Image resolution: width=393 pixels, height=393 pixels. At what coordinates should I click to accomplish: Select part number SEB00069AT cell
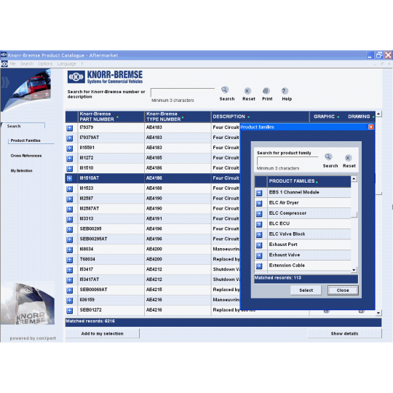click(111, 290)
